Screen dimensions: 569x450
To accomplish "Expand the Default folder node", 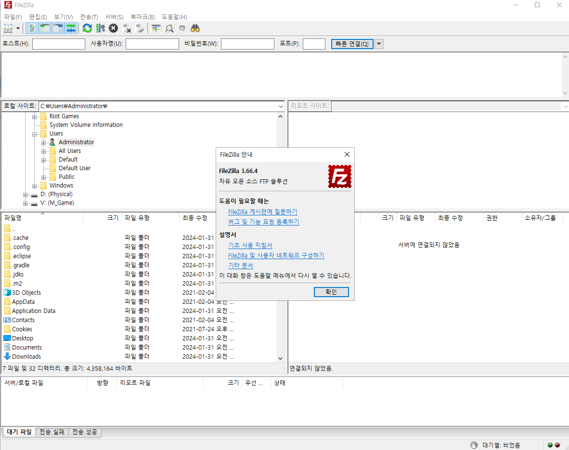I will click(43, 160).
